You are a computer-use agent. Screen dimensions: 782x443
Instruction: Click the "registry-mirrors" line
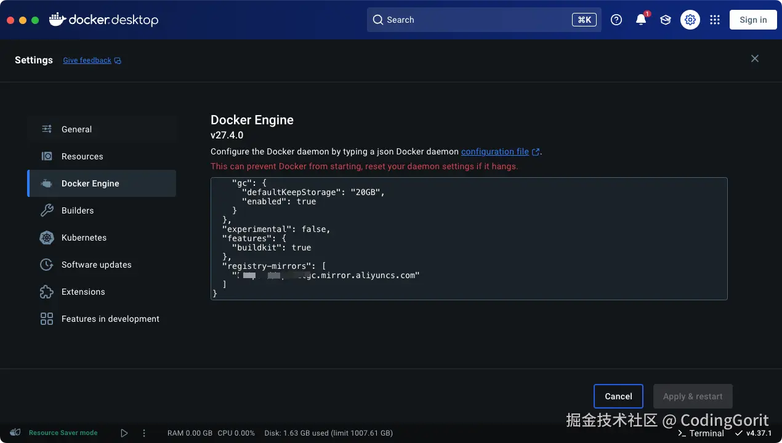pyautogui.click(x=274, y=266)
